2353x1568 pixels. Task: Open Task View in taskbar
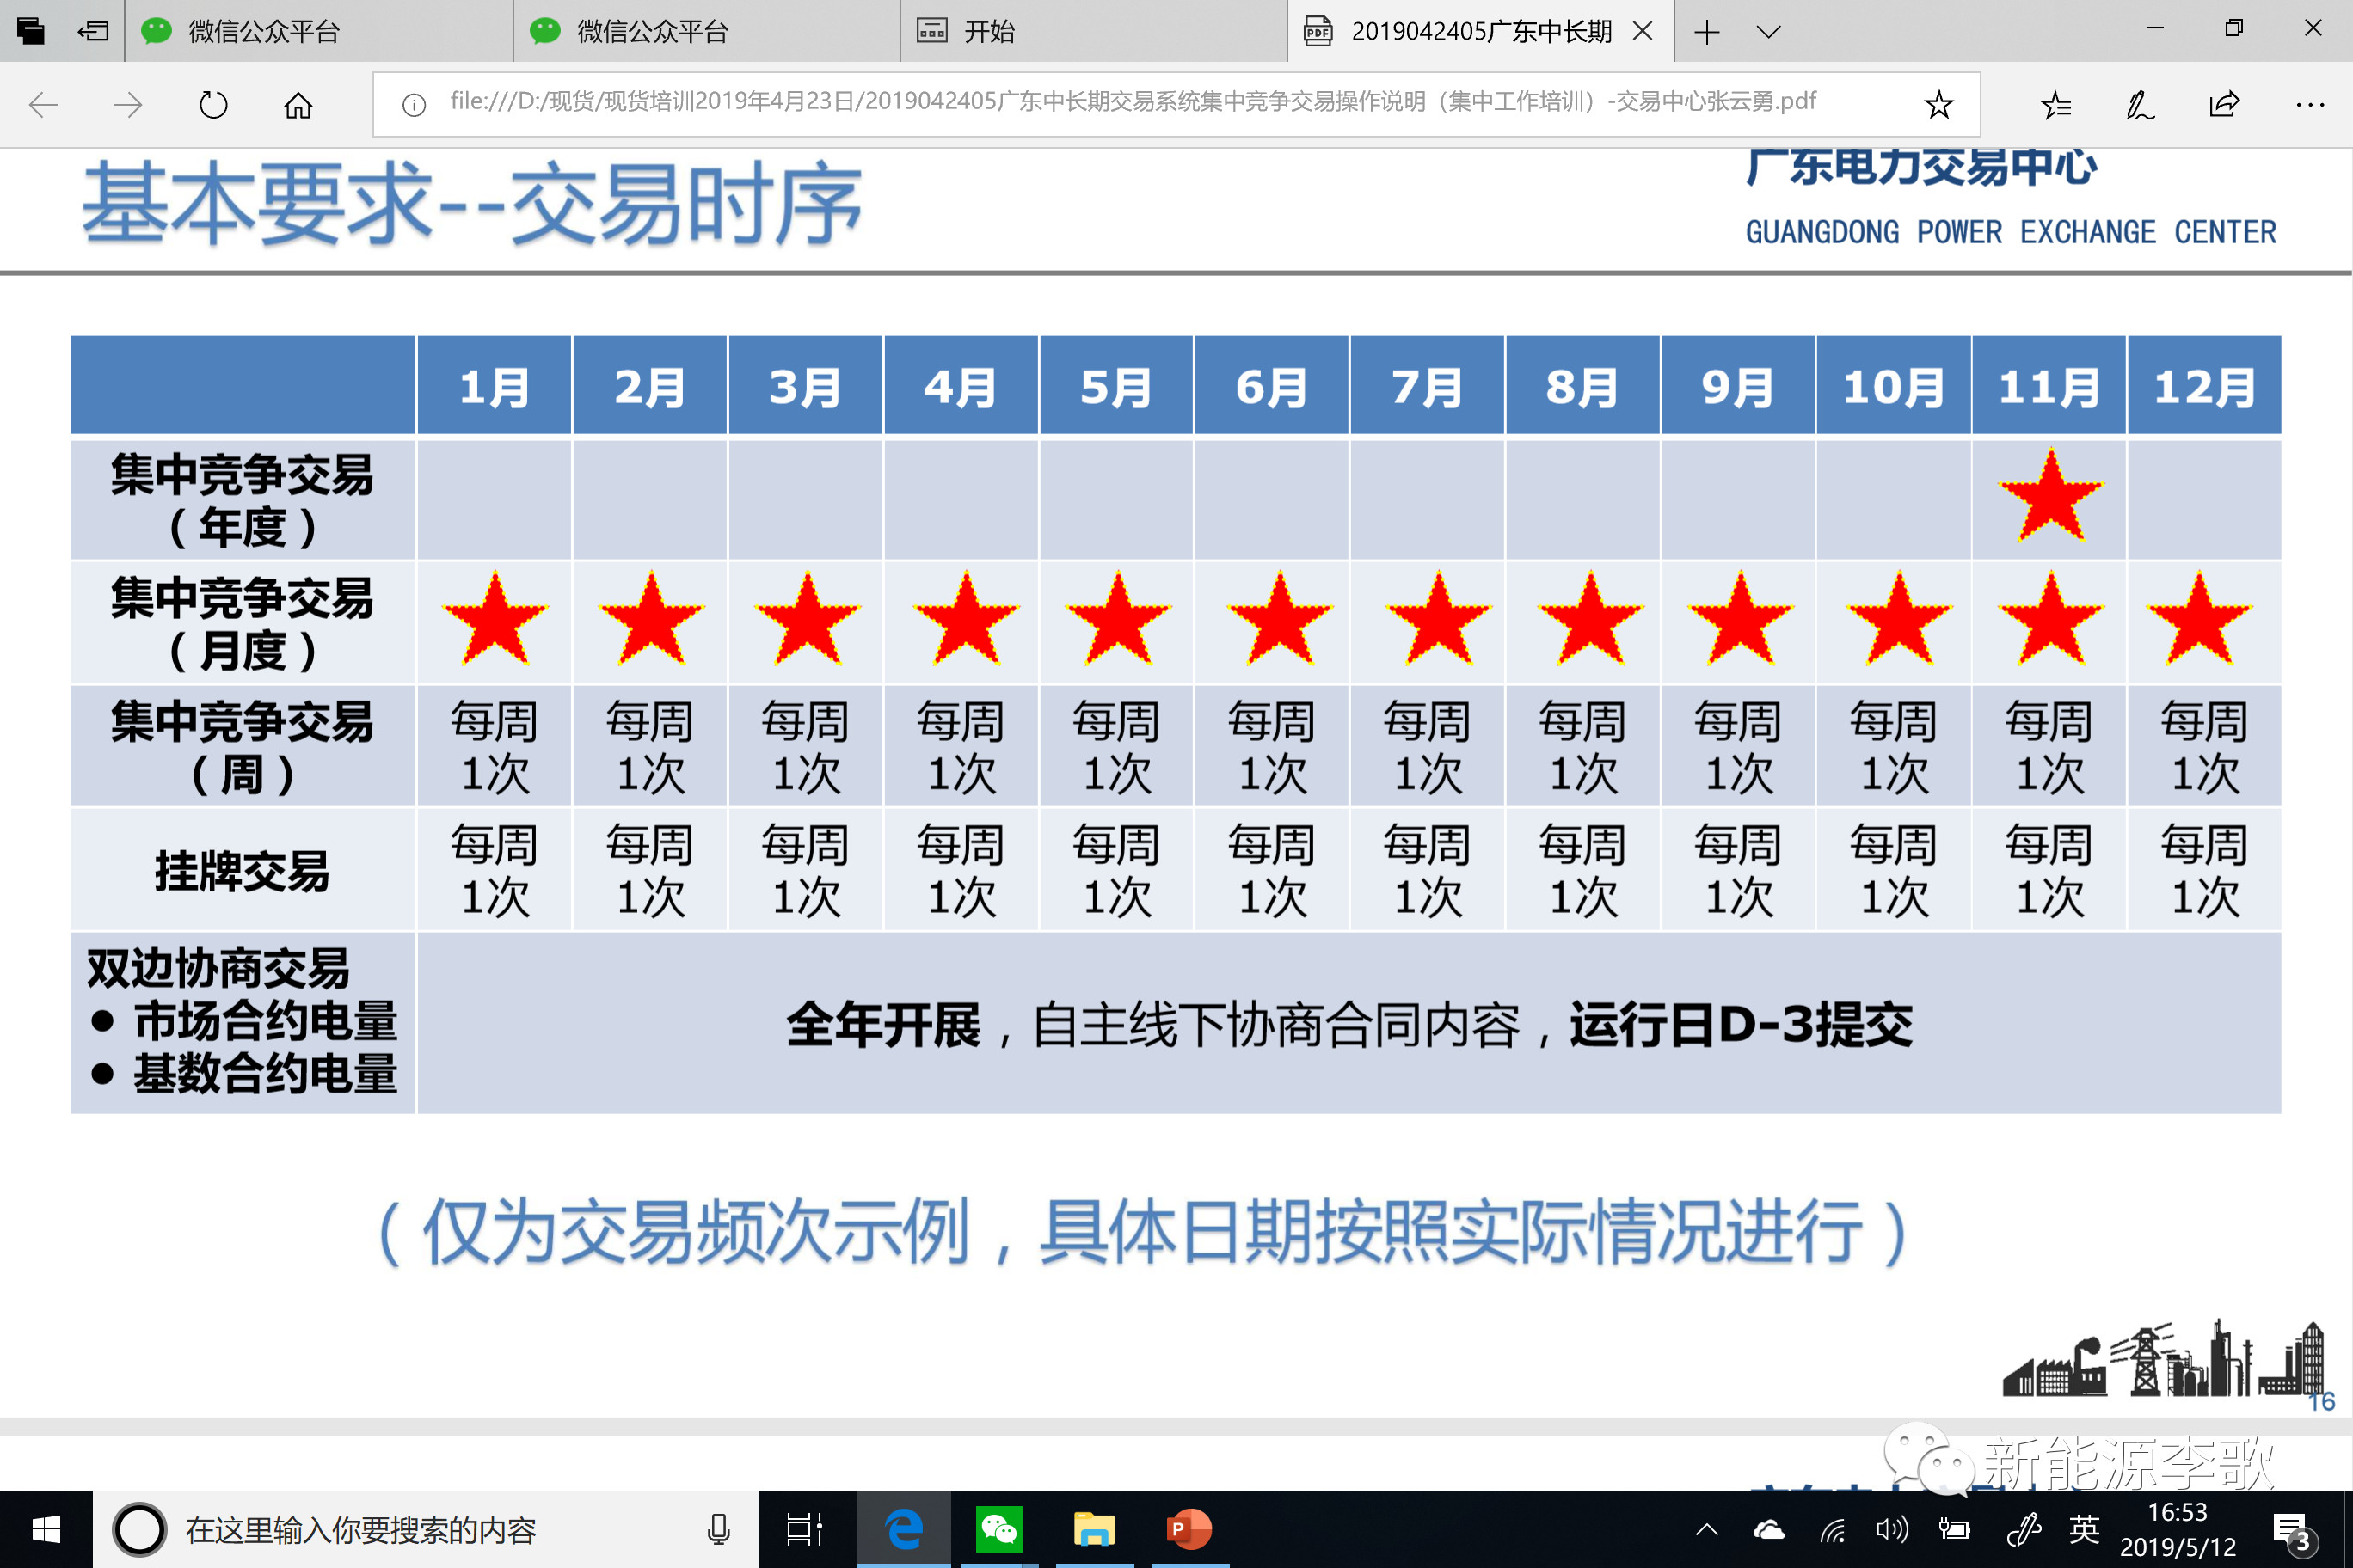(804, 1529)
